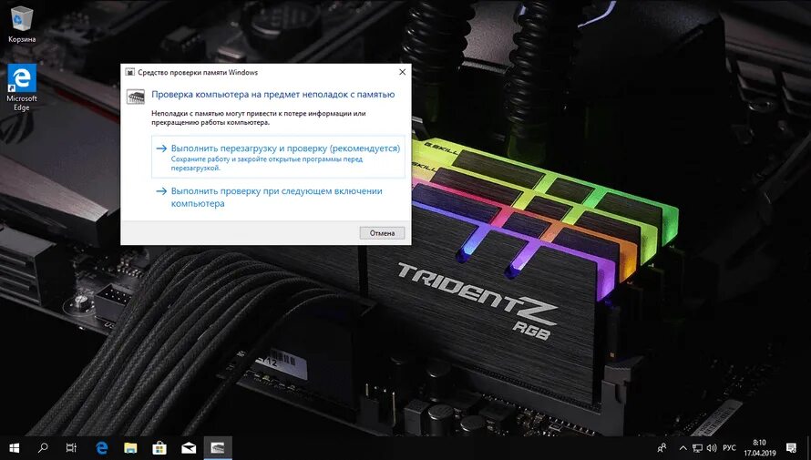This screenshot has height=460, width=811.
Task: Choose check at next computer startup
Action: pyautogui.click(x=278, y=197)
